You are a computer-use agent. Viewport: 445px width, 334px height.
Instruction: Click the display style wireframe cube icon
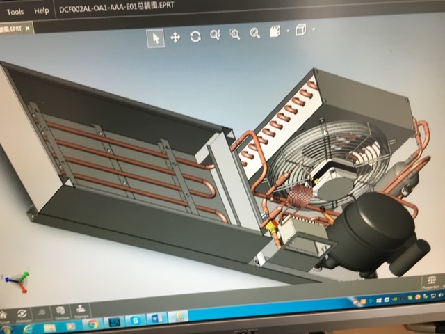(301, 30)
